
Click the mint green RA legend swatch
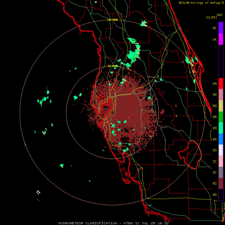tap(221, 128)
